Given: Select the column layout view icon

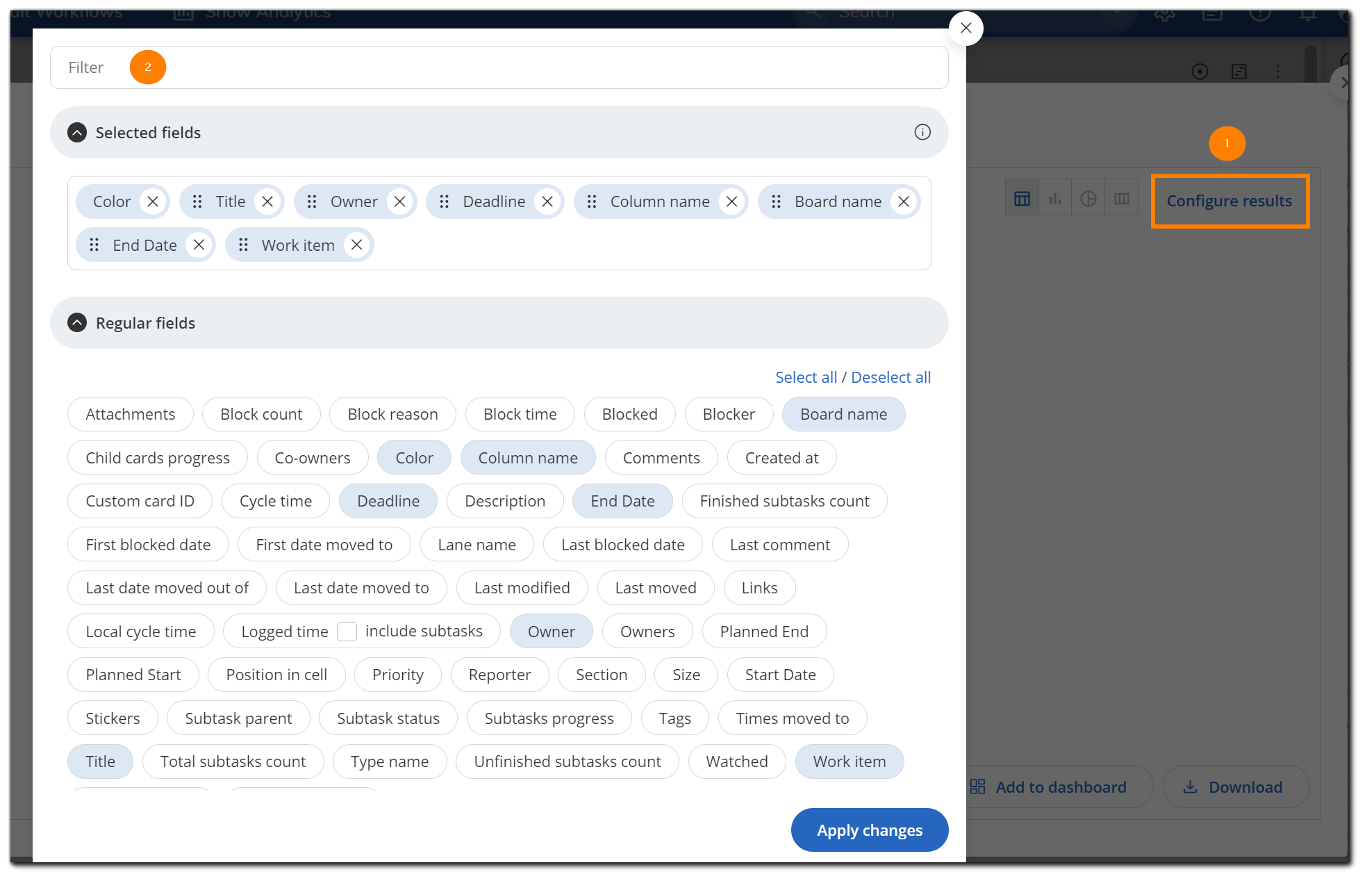Looking at the screenshot, I should (x=1121, y=197).
